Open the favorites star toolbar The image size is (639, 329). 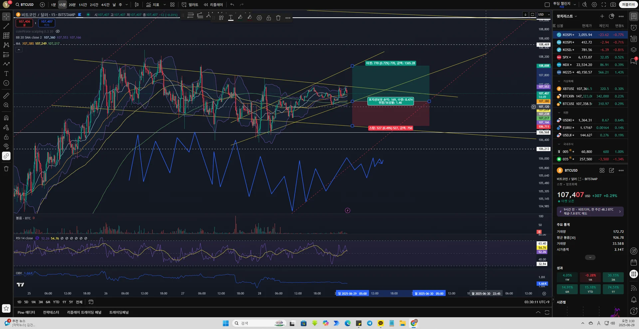click(x=6, y=308)
